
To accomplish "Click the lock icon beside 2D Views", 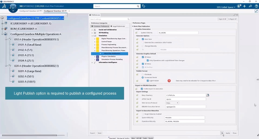I will [x=137, y=57].
